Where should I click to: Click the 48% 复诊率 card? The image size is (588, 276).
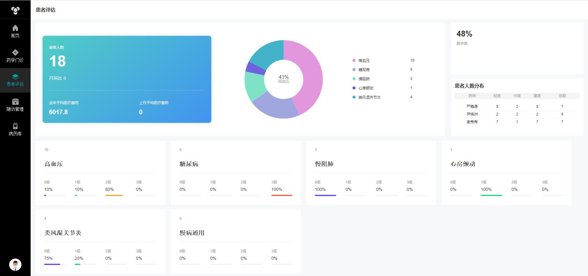[517, 48]
